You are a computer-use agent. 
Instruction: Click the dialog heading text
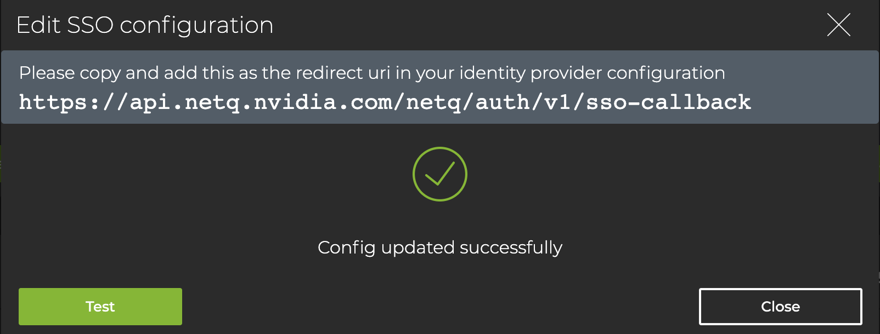point(145,25)
